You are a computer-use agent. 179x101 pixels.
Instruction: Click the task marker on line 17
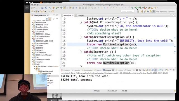point(61,48)
